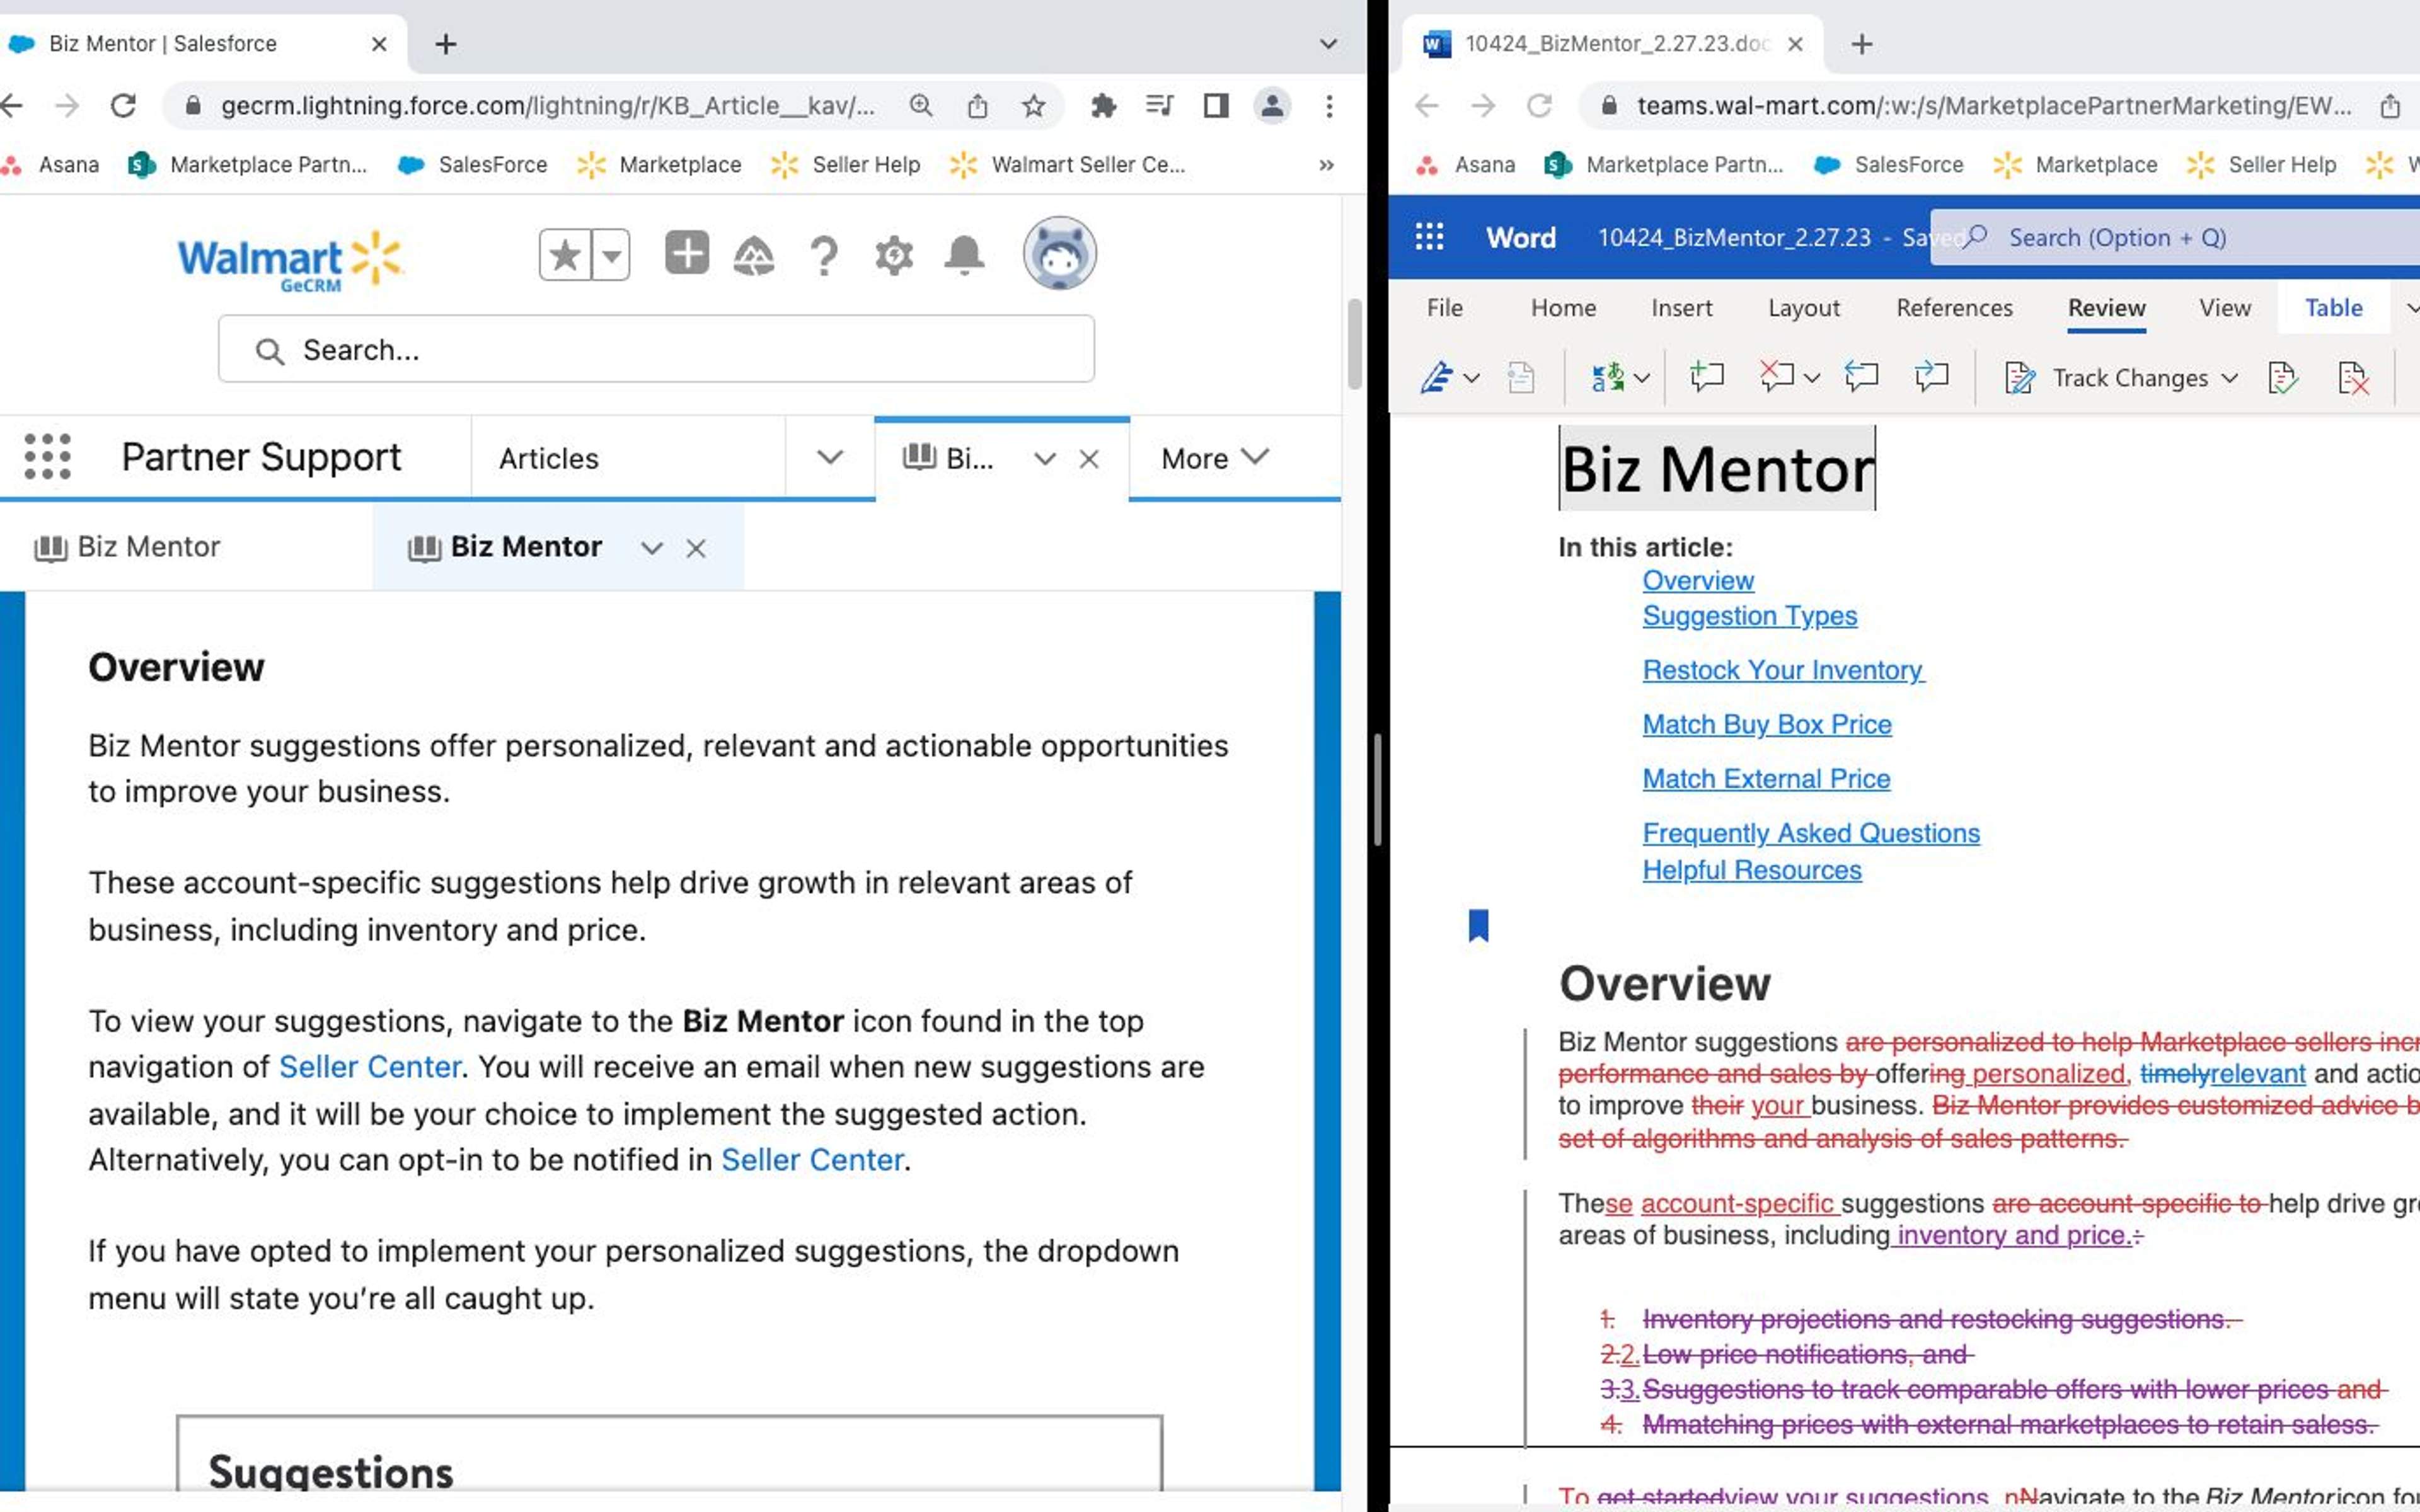Open the Favorites list dropdown in Salesforce
This screenshot has height=1512, width=2420.
click(611, 255)
